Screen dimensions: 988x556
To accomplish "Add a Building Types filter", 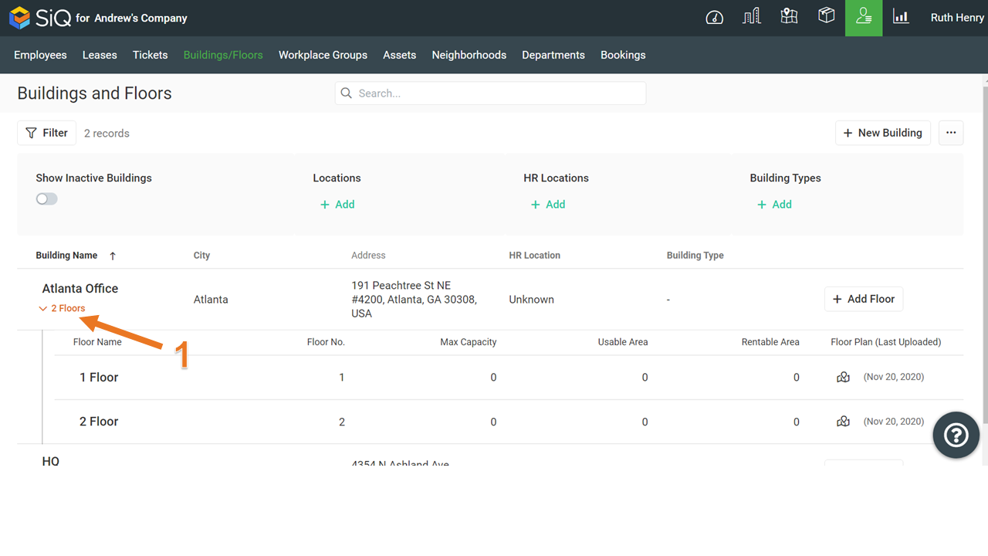I will pyautogui.click(x=774, y=205).
